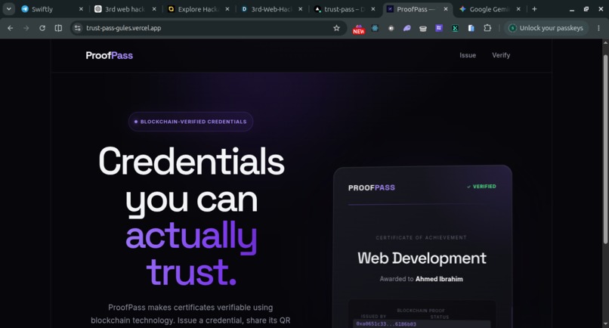Click the ProofPass logo in header
This screenshot has width=609, height=328.
pos(109,56)
